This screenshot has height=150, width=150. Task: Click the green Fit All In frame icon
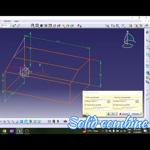click(123, 26)
